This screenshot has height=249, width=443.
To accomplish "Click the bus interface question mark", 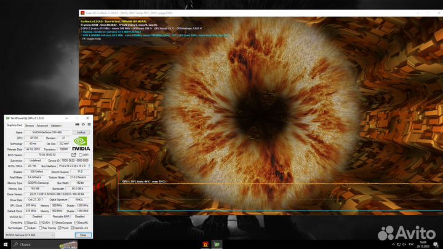I will pyautogui.click(x=89, y=166).
